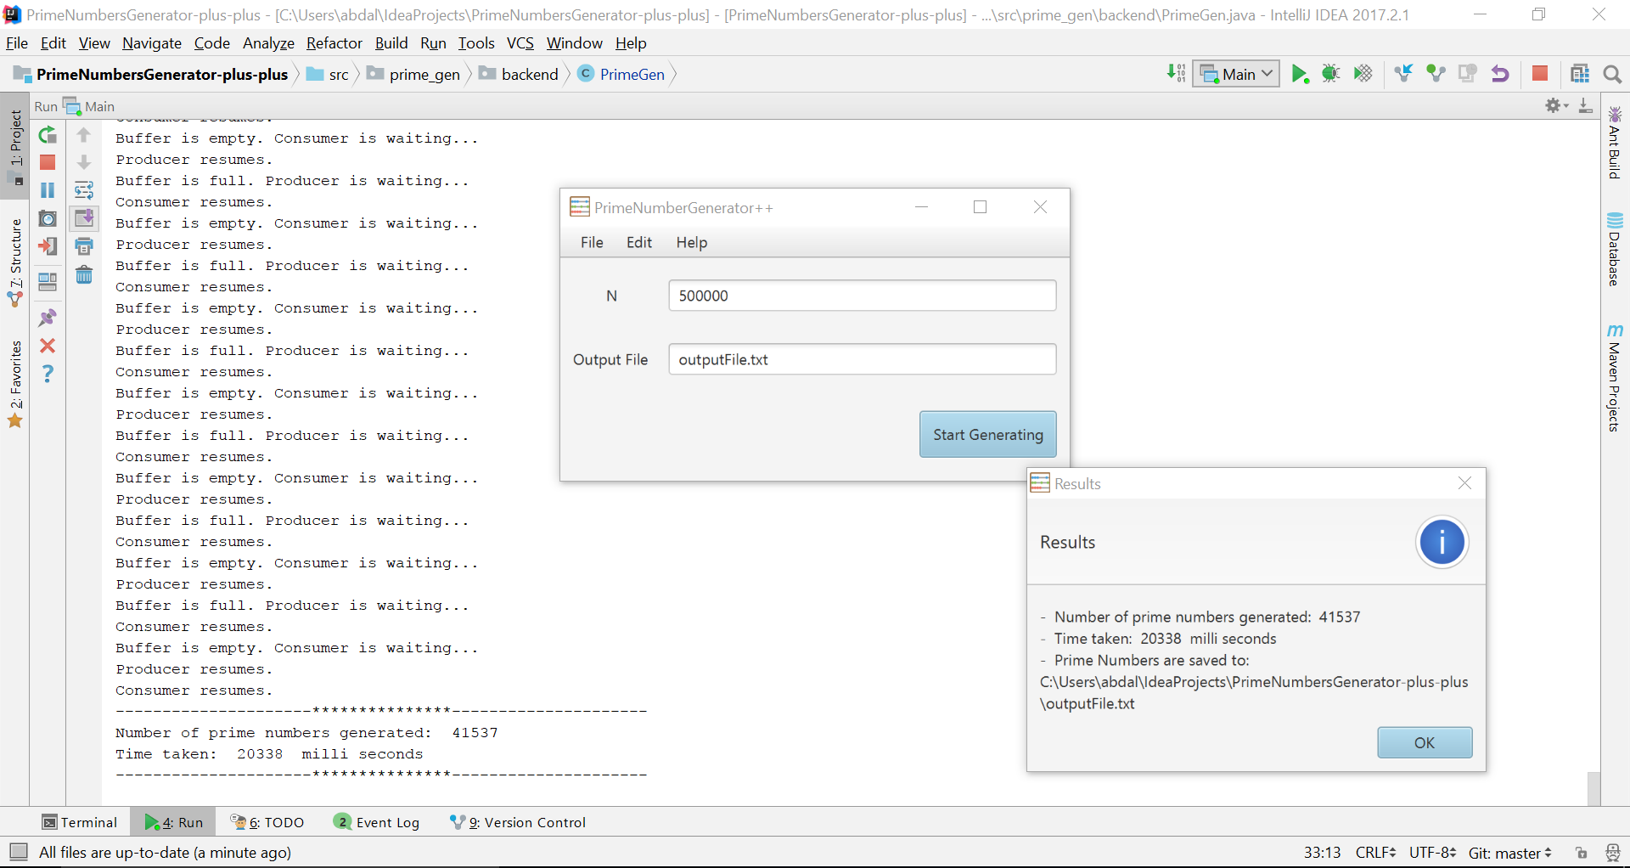This screenshot has width=1630, height=868.
Task: Open the 6: TODO tool tab
Action: [x=267, y=822]
